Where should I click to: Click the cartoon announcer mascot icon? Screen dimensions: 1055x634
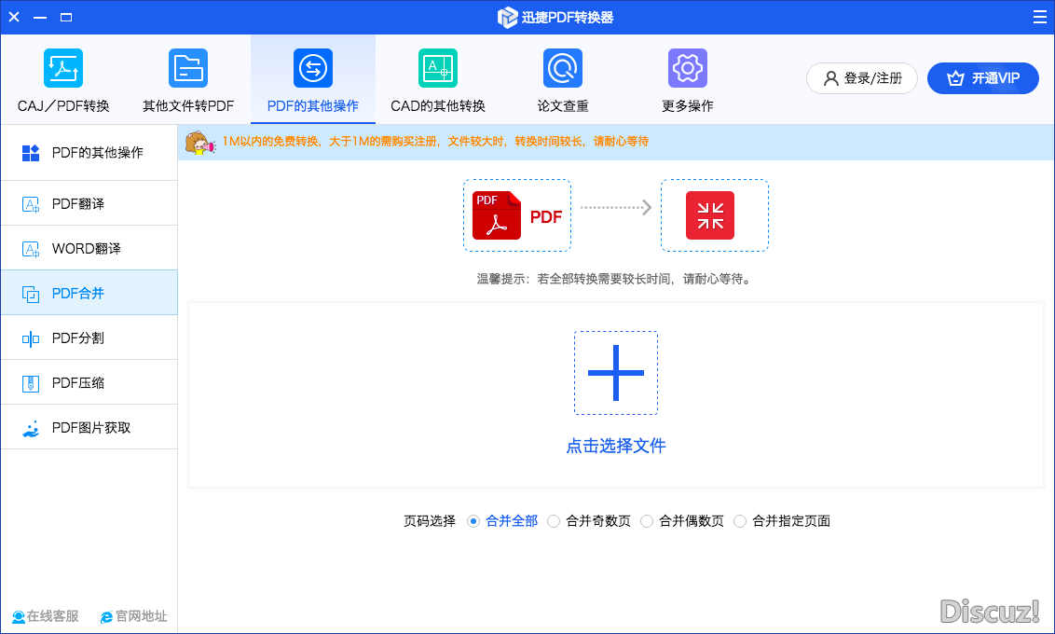[x=199, y=143]
